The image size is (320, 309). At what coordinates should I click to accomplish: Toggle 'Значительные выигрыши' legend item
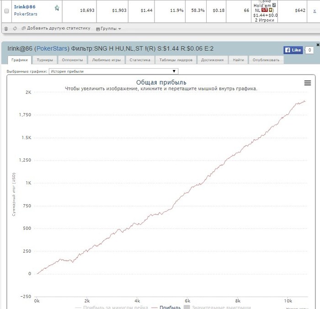pyautogui.click(x=218, y=307)
